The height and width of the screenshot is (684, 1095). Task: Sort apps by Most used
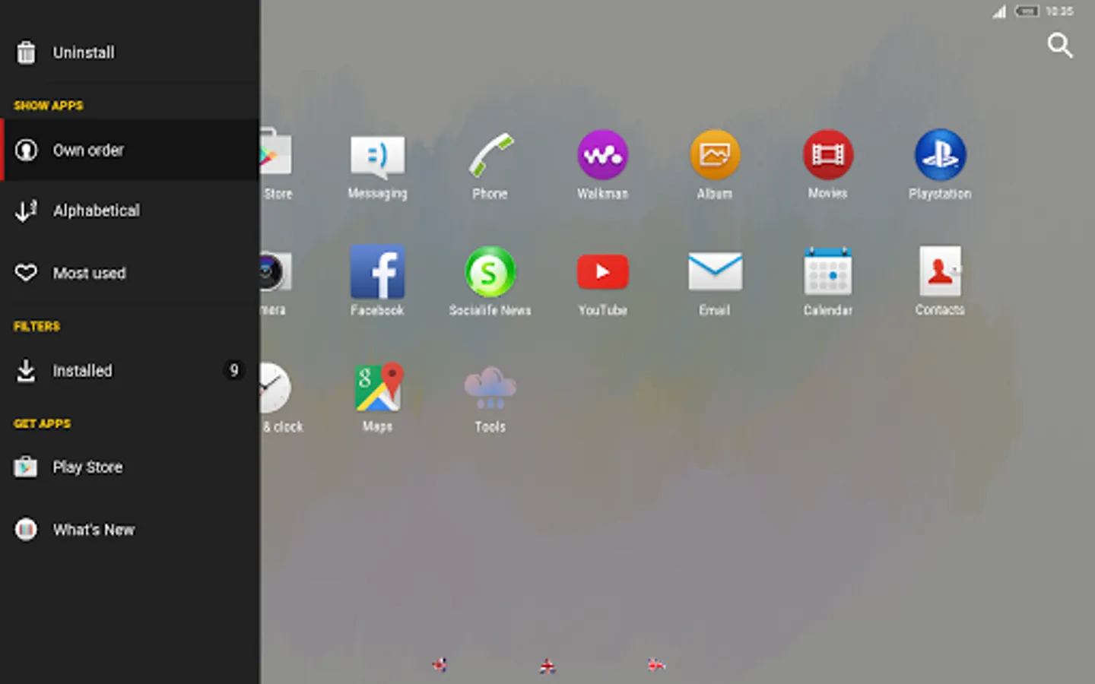[x=130, y=273]
